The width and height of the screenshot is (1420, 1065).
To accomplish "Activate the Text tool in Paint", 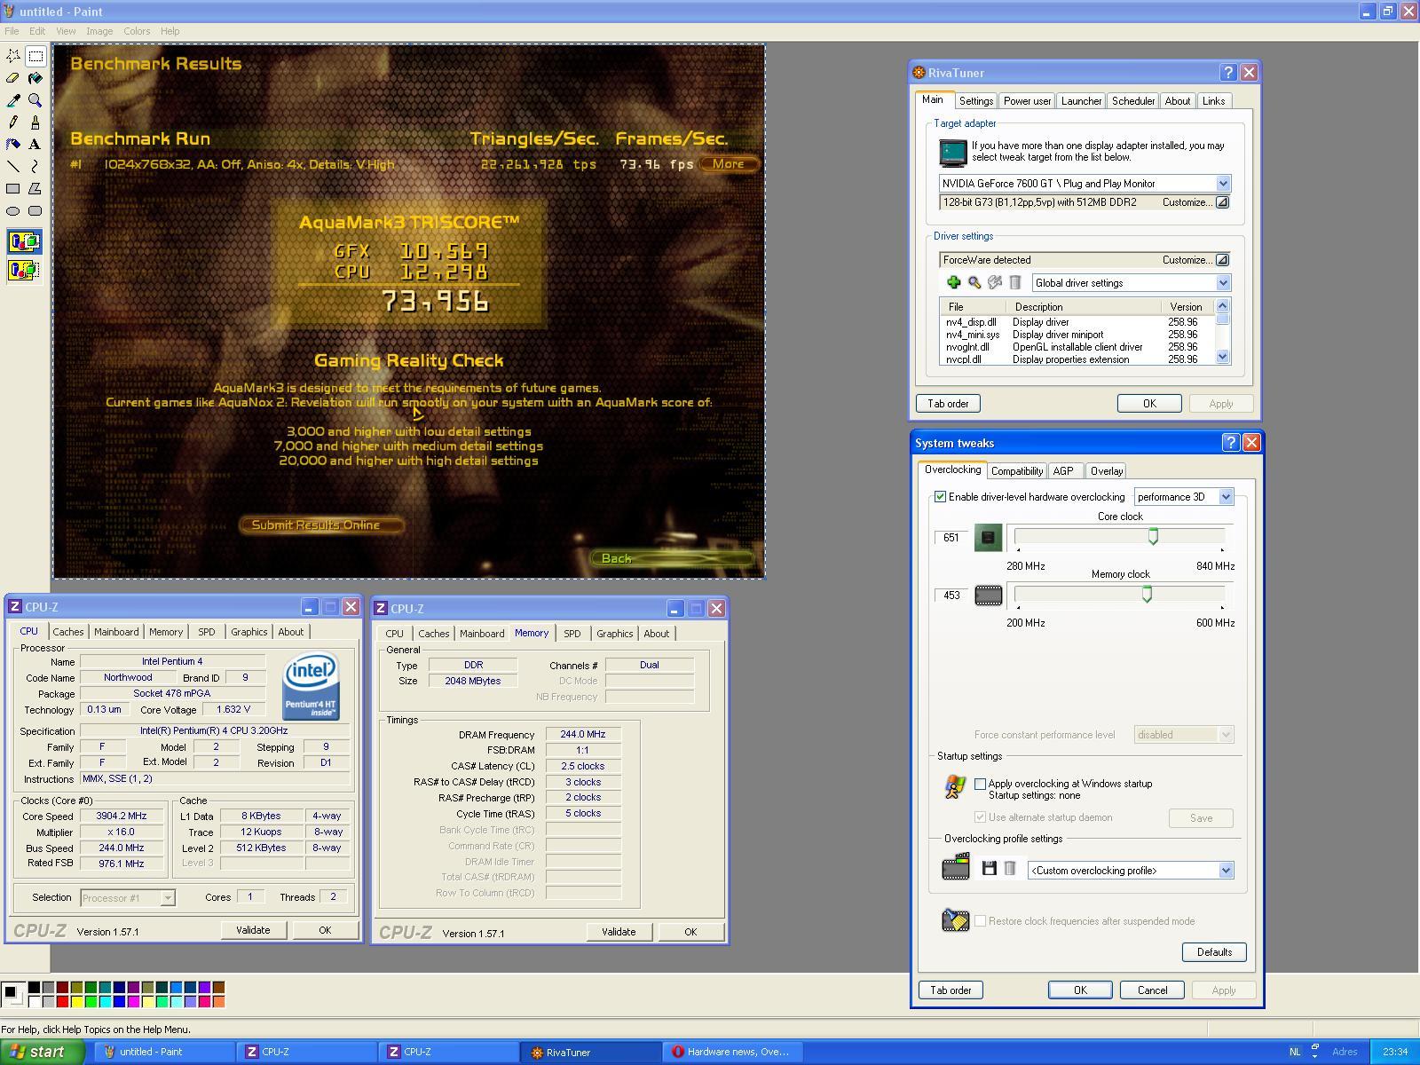I will point(35,145).
